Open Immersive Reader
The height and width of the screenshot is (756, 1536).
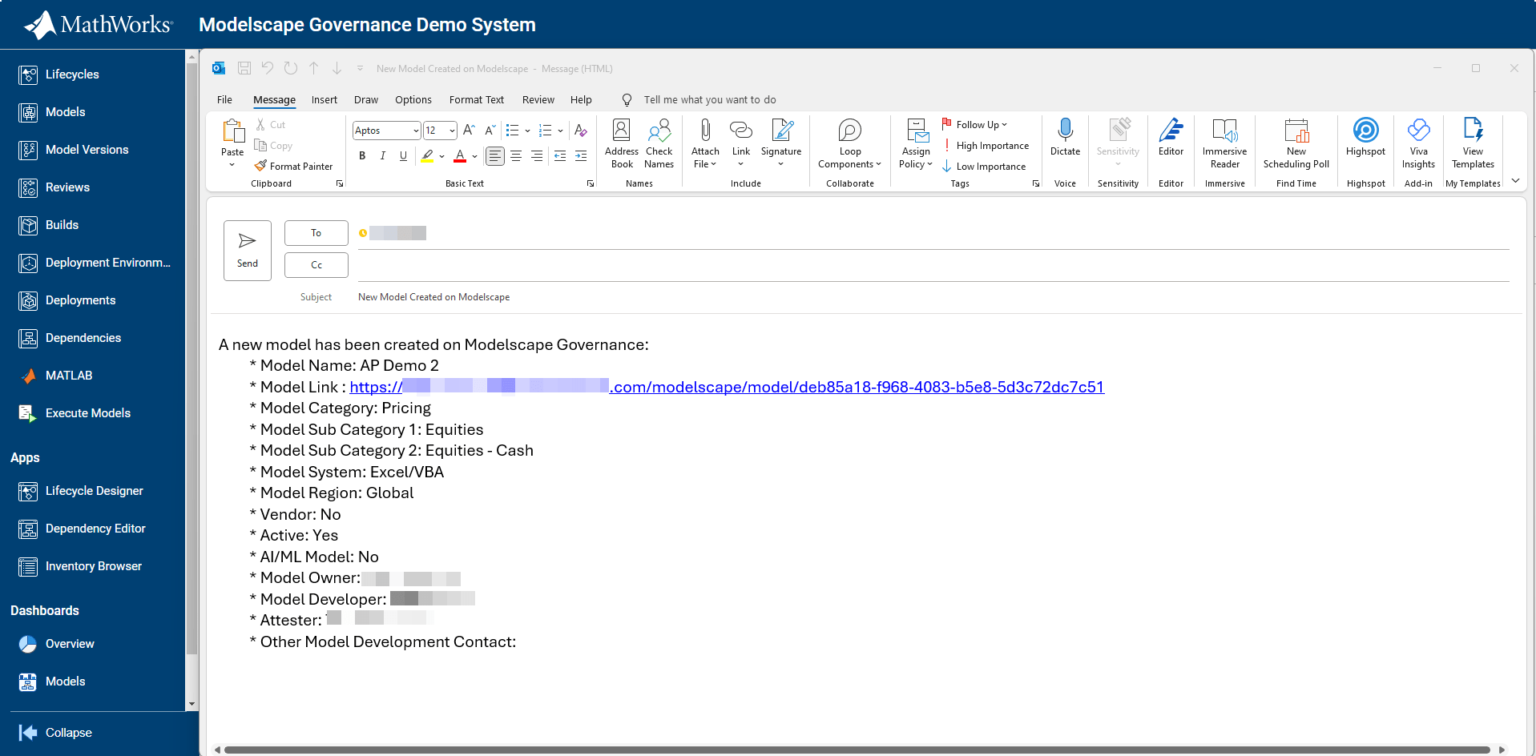point(1224,144)
